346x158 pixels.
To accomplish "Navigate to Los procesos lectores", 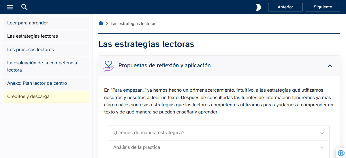I will click(x=31, y=50).
